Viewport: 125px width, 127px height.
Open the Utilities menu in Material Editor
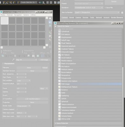33,15
